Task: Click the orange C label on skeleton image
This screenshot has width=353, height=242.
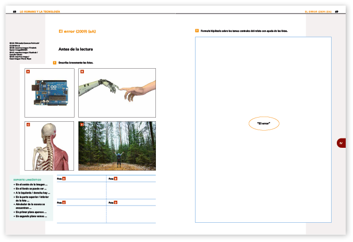Action: 28,125
